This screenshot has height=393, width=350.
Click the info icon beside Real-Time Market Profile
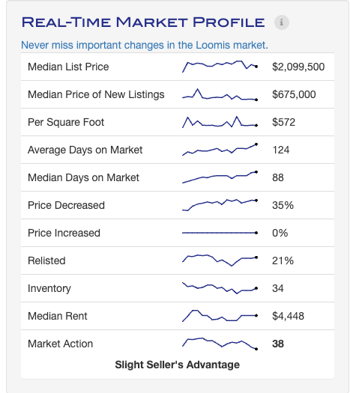[282, 22]
